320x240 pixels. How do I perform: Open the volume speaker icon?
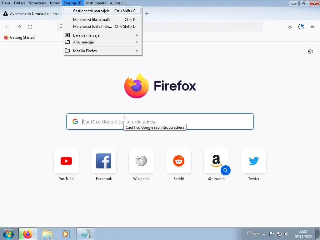(287, 234)
